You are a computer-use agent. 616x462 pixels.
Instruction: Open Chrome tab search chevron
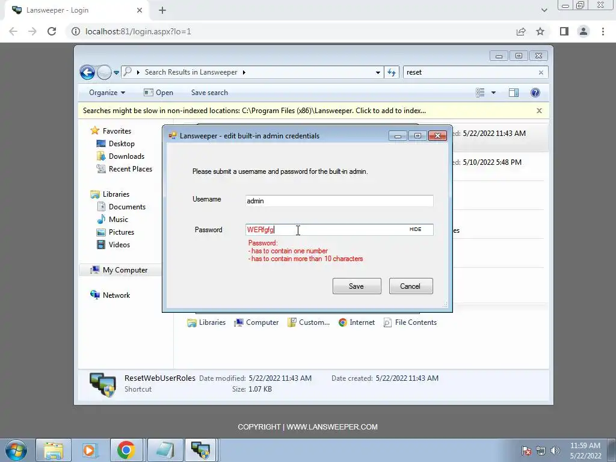click(x=544, y=10)
